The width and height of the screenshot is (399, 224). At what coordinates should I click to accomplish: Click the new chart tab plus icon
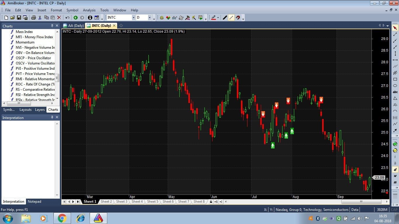click(x=121, y=26)
